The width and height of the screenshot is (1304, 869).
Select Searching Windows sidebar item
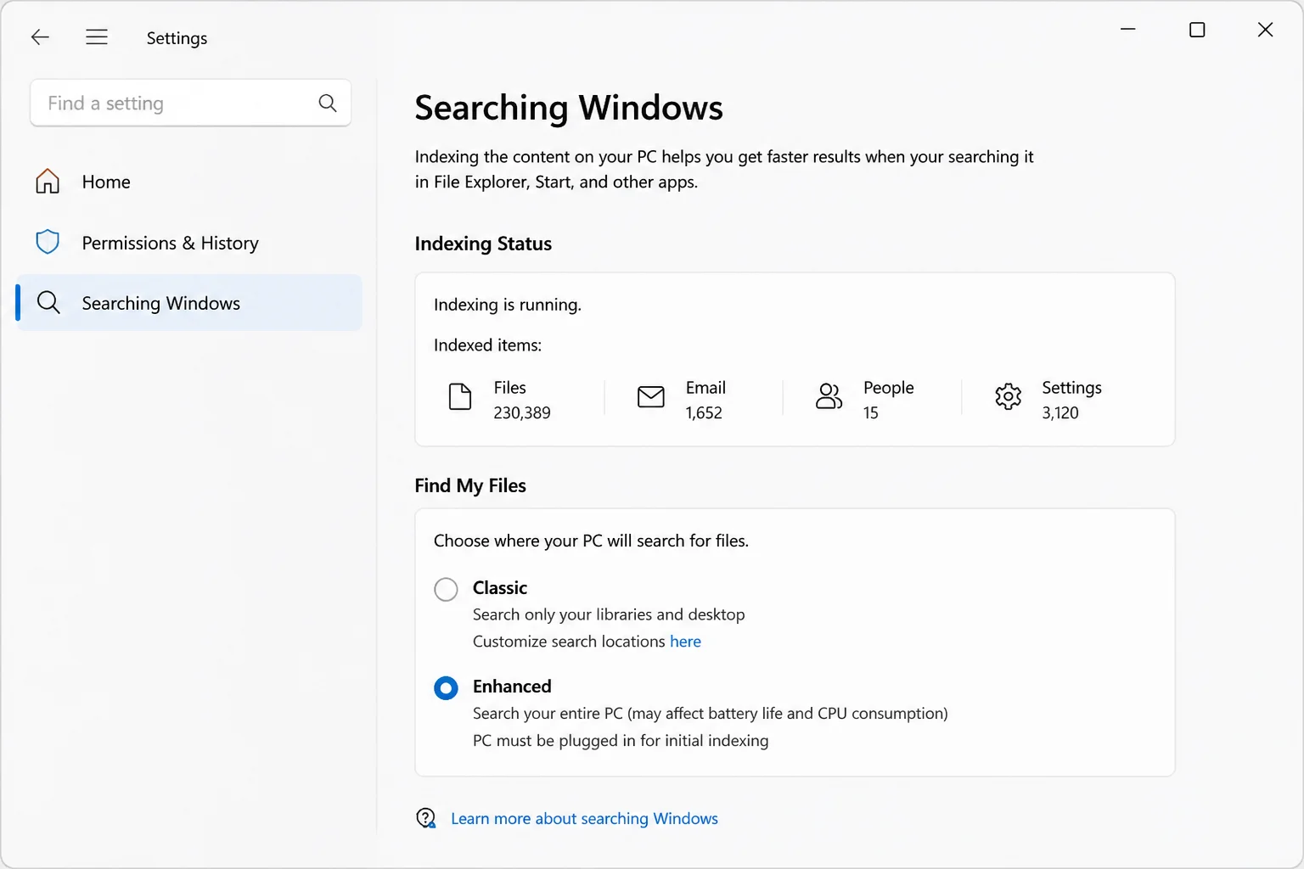click(x=188, y=303)
